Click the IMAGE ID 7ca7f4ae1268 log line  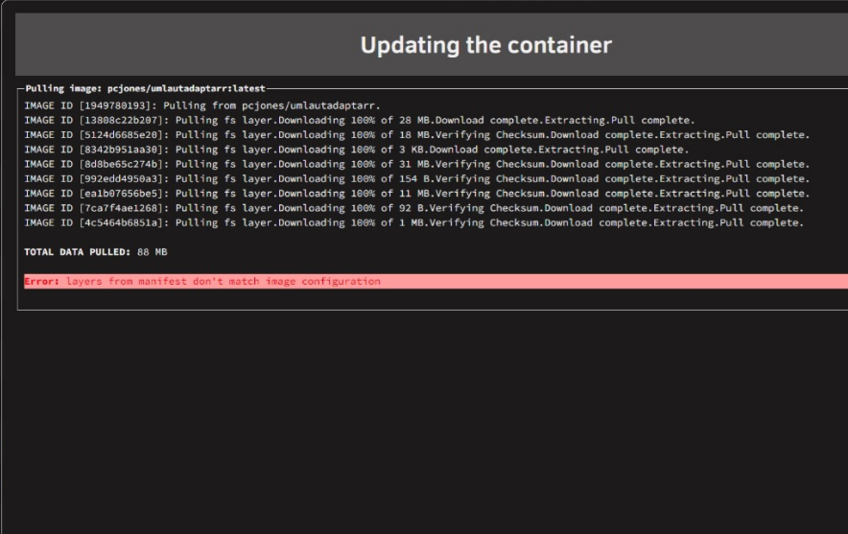coord(413,207)
